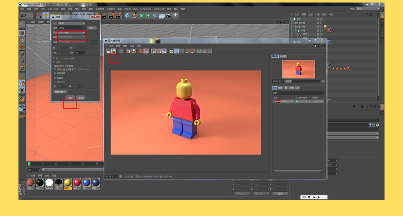The image size is (403, 216).
Task: Click the DPI input field showing 72
Action: [x=80, y=53]
